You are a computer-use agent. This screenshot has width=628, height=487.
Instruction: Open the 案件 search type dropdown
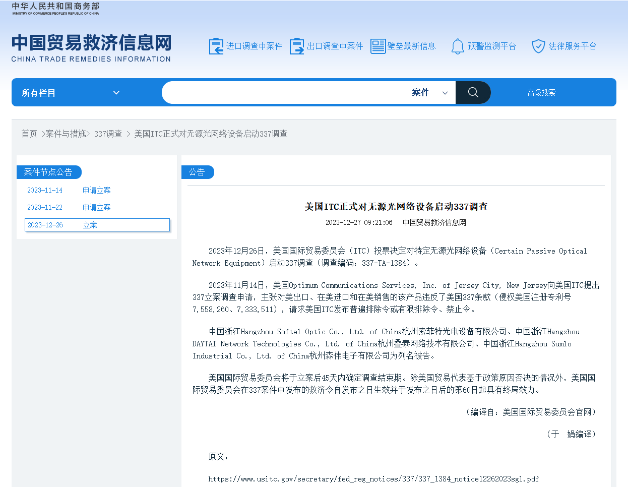pyautogui.click(x=430, y=92)
